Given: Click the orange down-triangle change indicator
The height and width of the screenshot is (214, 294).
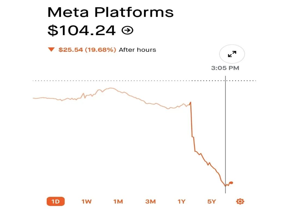Looking at the screenshot, I should [x=51, y=50].
